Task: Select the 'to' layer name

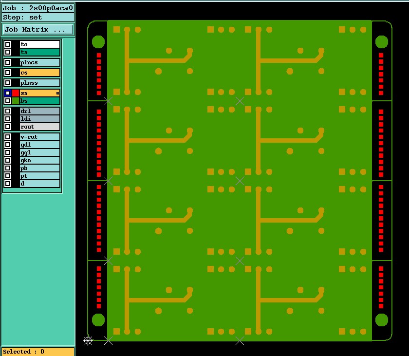Action: (39, 44)
